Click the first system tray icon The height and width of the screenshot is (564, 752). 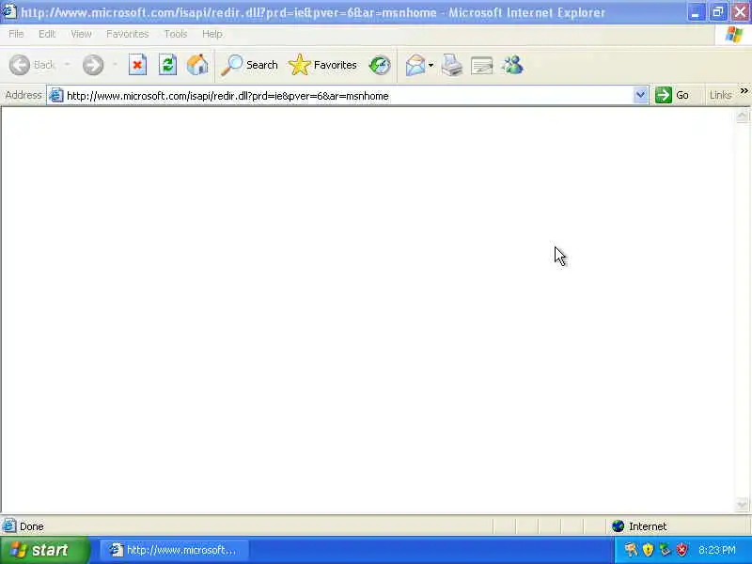[x=631, y=550]
